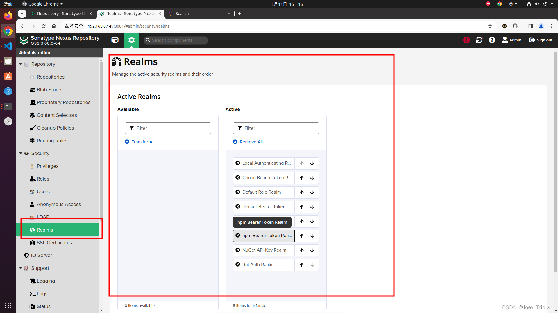
Task: Click Sign out
Action: click(x=541, y=40)
